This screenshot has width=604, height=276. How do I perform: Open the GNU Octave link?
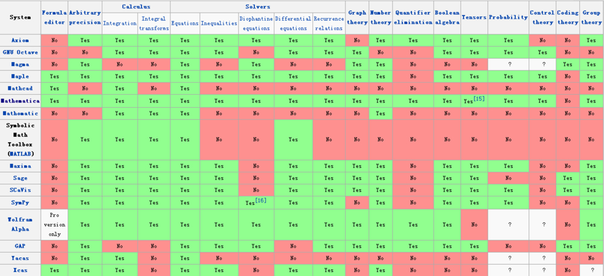pos(20,52)
